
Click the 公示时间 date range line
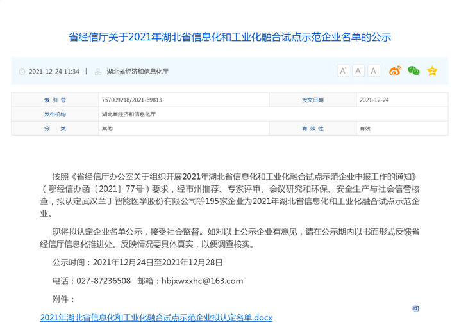(x=138, y=262)
